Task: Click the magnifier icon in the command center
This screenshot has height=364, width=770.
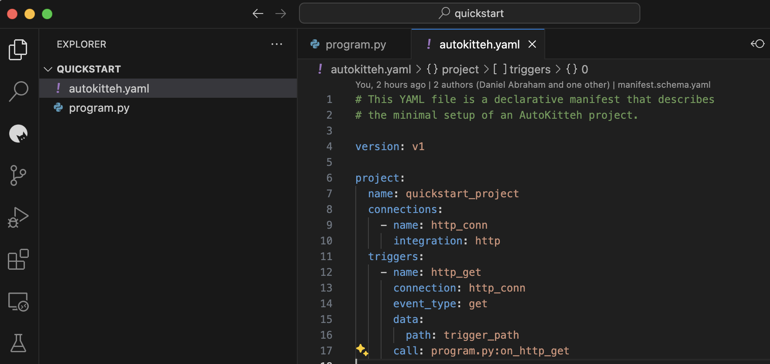Action: 444,13
